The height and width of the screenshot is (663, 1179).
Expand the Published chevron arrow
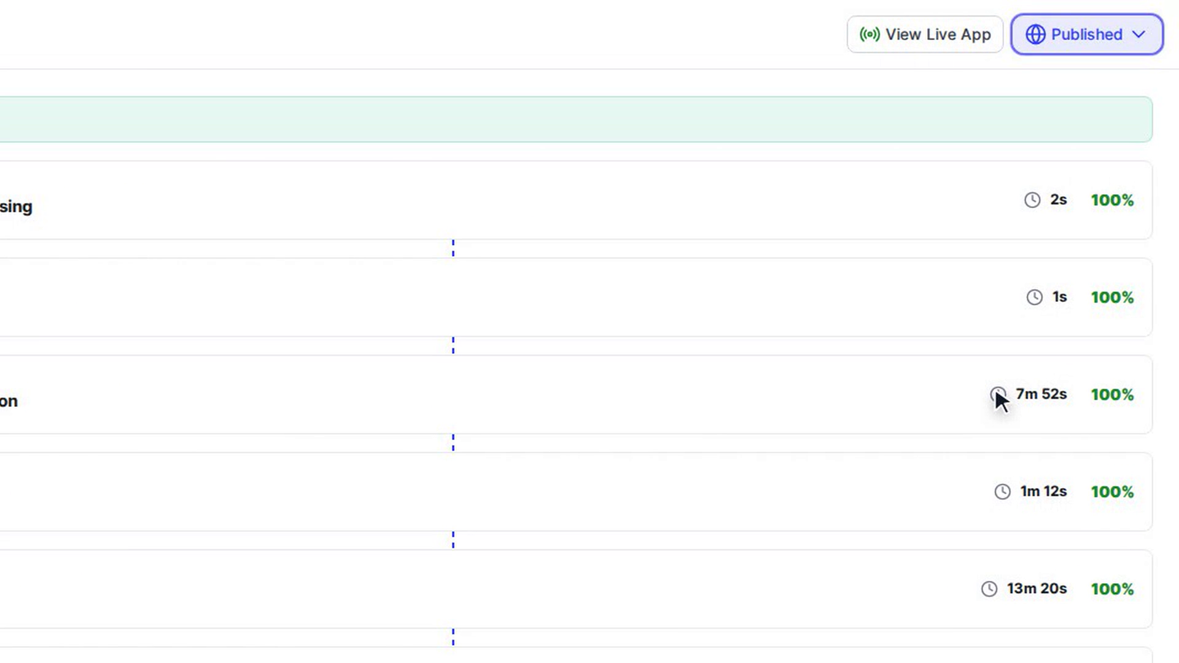(1138, 34)
